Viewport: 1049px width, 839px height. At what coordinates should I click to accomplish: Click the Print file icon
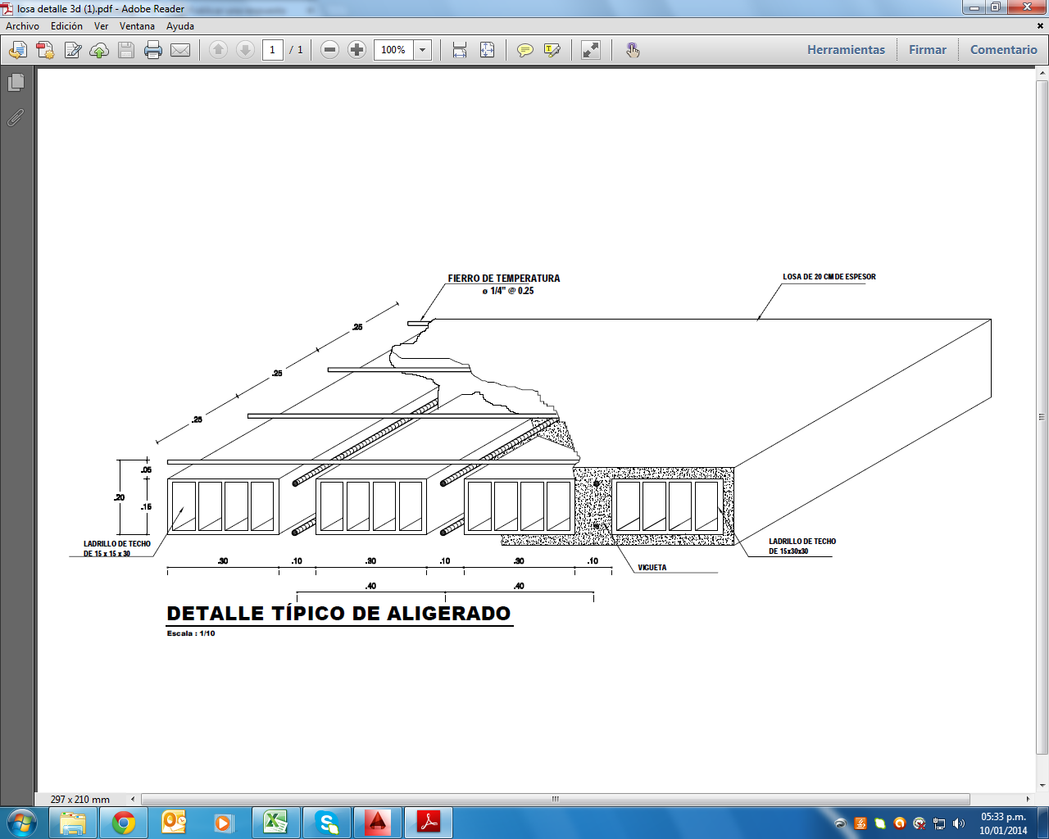point(153,50)
